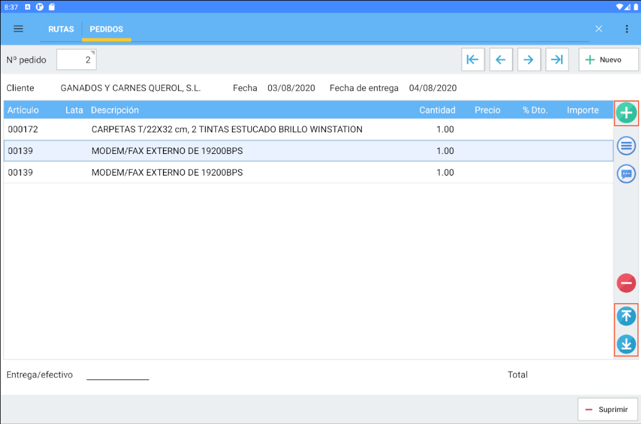Open the hamburger navigation menu
This screenshot has width=641, height=424.
point(19,29)
